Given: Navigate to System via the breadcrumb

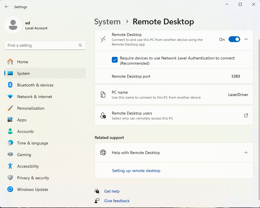Looking at the screenshot, I should tap(107, 21).
